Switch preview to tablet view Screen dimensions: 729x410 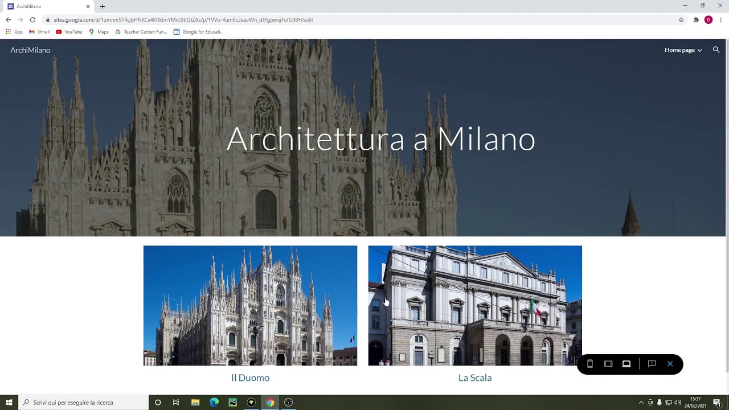[x=608, y=364]
